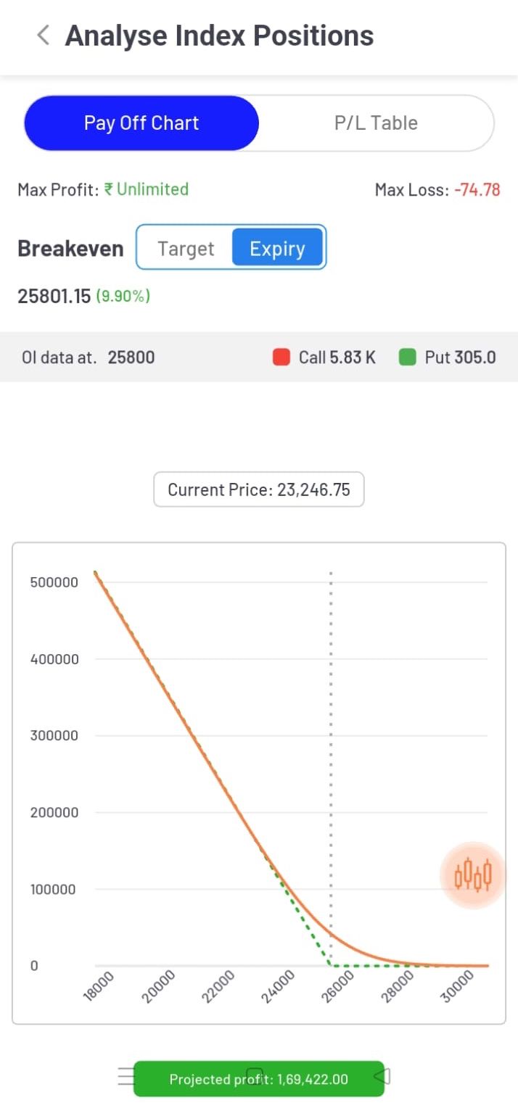Tap the dotted current price line on chart
Image resolution: width=518 pixels, height=1108 pixels.
(331, 769)
